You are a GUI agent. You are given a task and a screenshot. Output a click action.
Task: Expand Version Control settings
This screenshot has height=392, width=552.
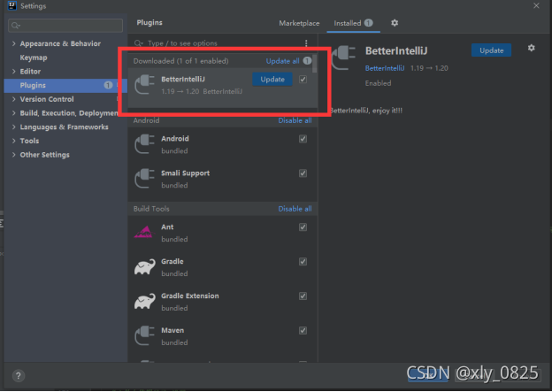tap(14, 99)
